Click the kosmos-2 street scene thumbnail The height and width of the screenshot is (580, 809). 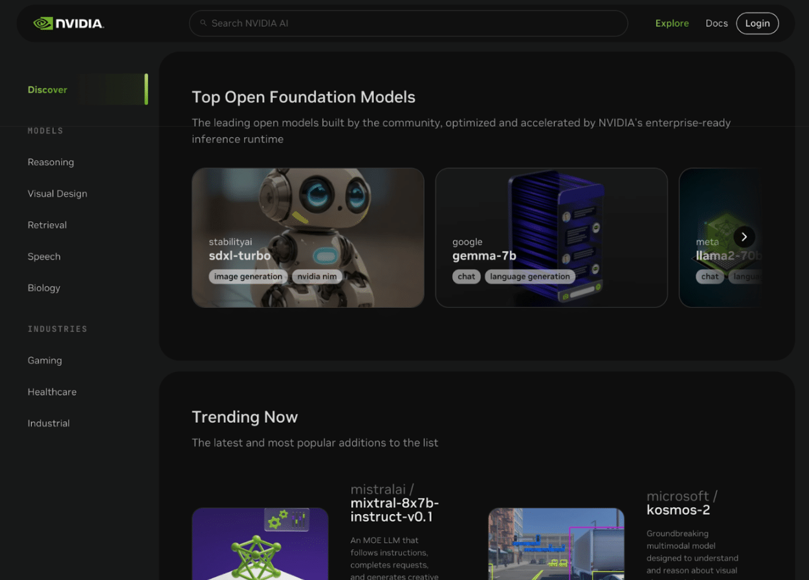556,544
